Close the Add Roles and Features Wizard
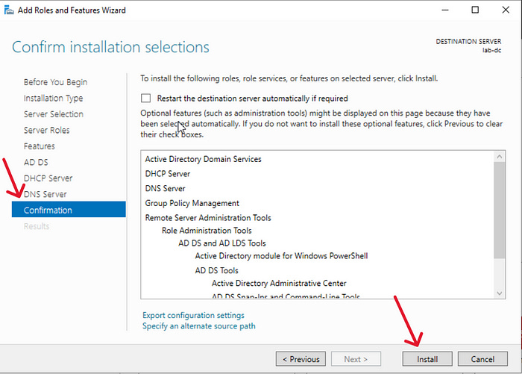The width and height of the screenshot is (522, 374). [x=506, y=10]
